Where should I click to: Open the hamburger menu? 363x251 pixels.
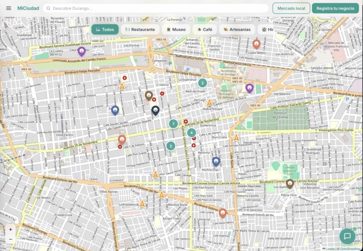point(9,9)
